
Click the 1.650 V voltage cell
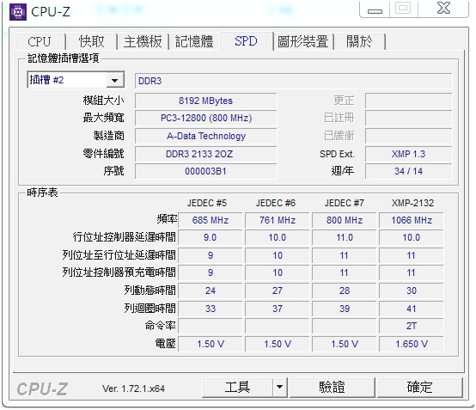point(412,344)
